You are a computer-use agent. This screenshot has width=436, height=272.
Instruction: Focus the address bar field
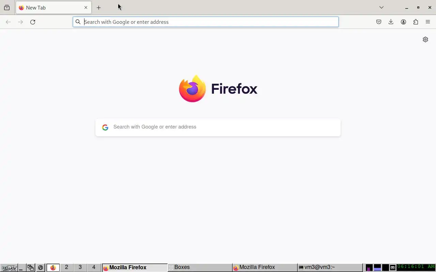205,22
